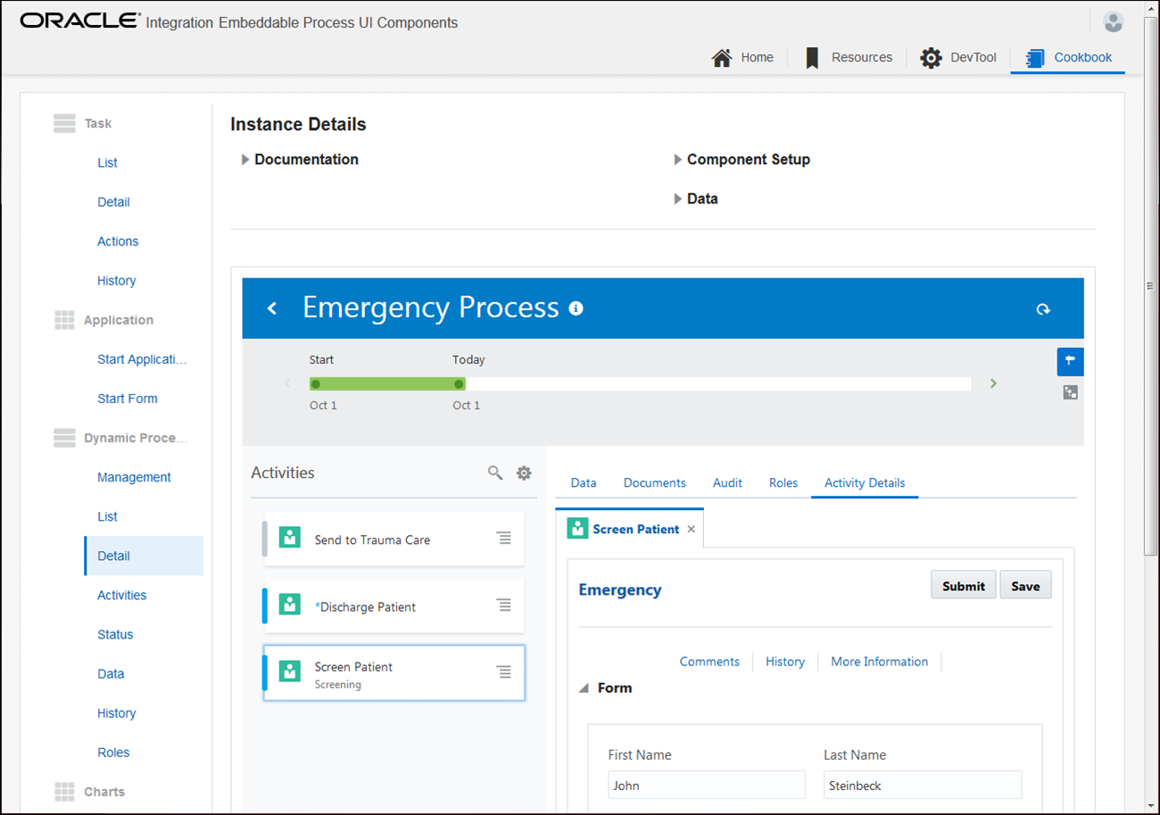
Task: Open the More Information link
Action: coord(880,662)
